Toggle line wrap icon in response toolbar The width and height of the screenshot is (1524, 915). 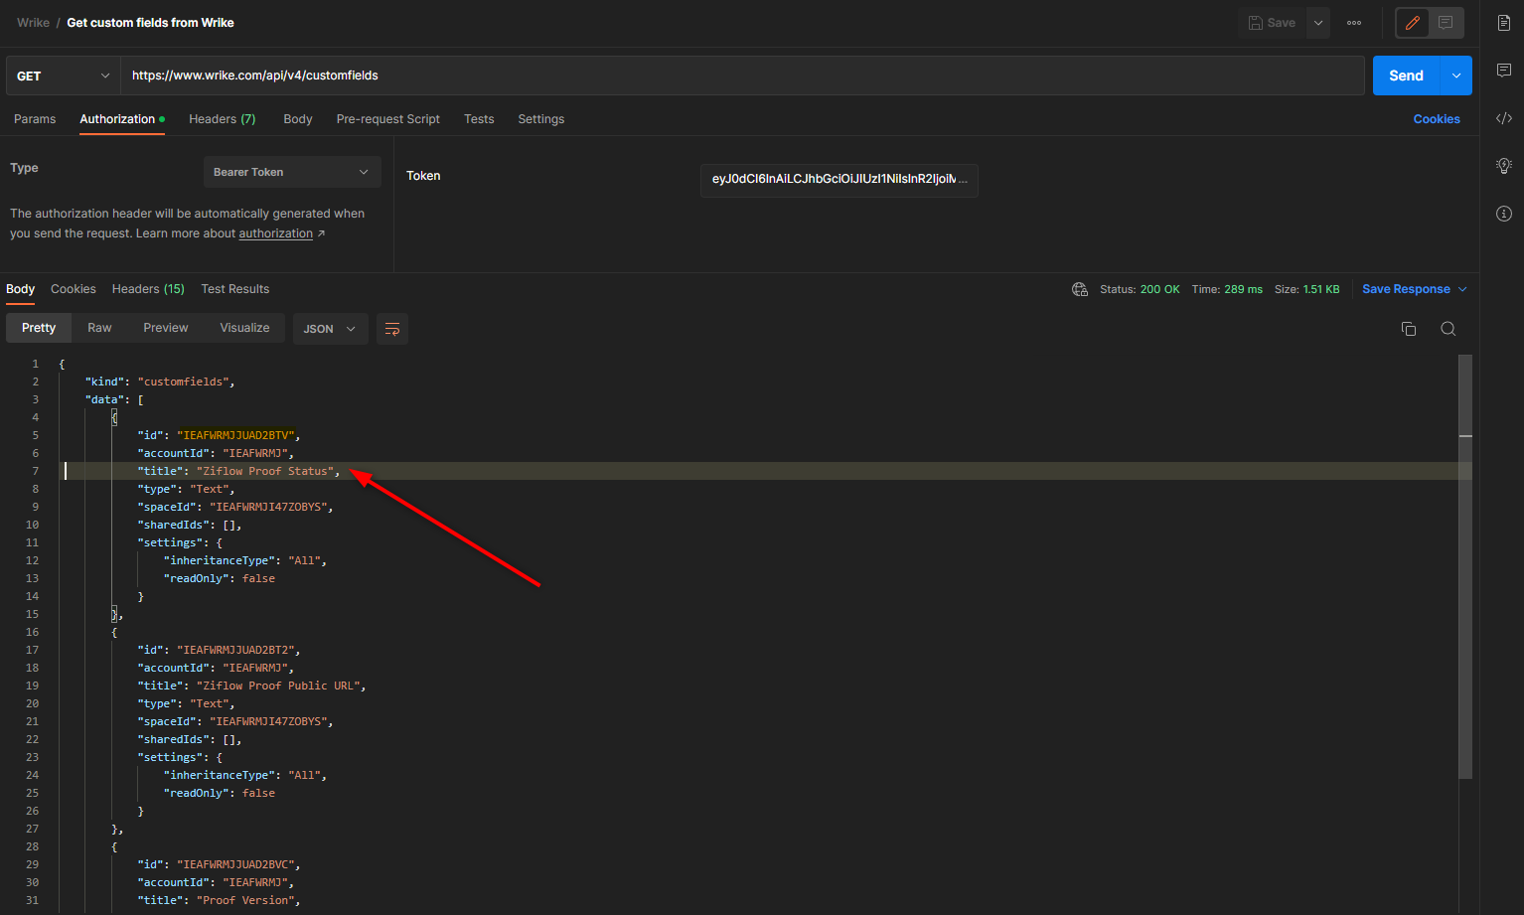(x=392, y=329)
